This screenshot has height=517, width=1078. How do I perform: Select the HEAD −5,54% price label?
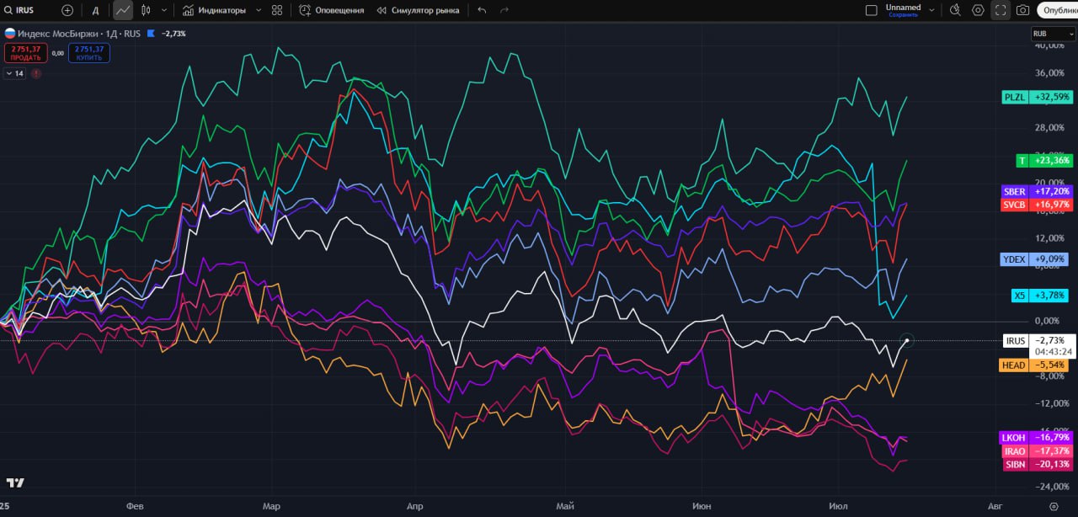click(1035, 365)
